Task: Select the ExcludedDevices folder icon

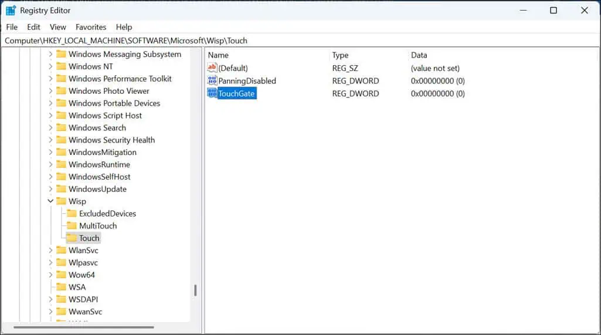Action: 72,214
